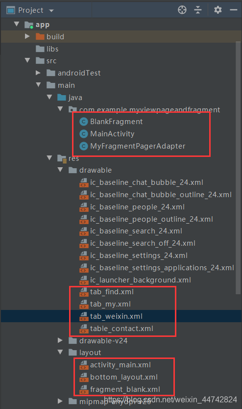
Task: Hide the Project panel with the minus icon
Action: 233,10
